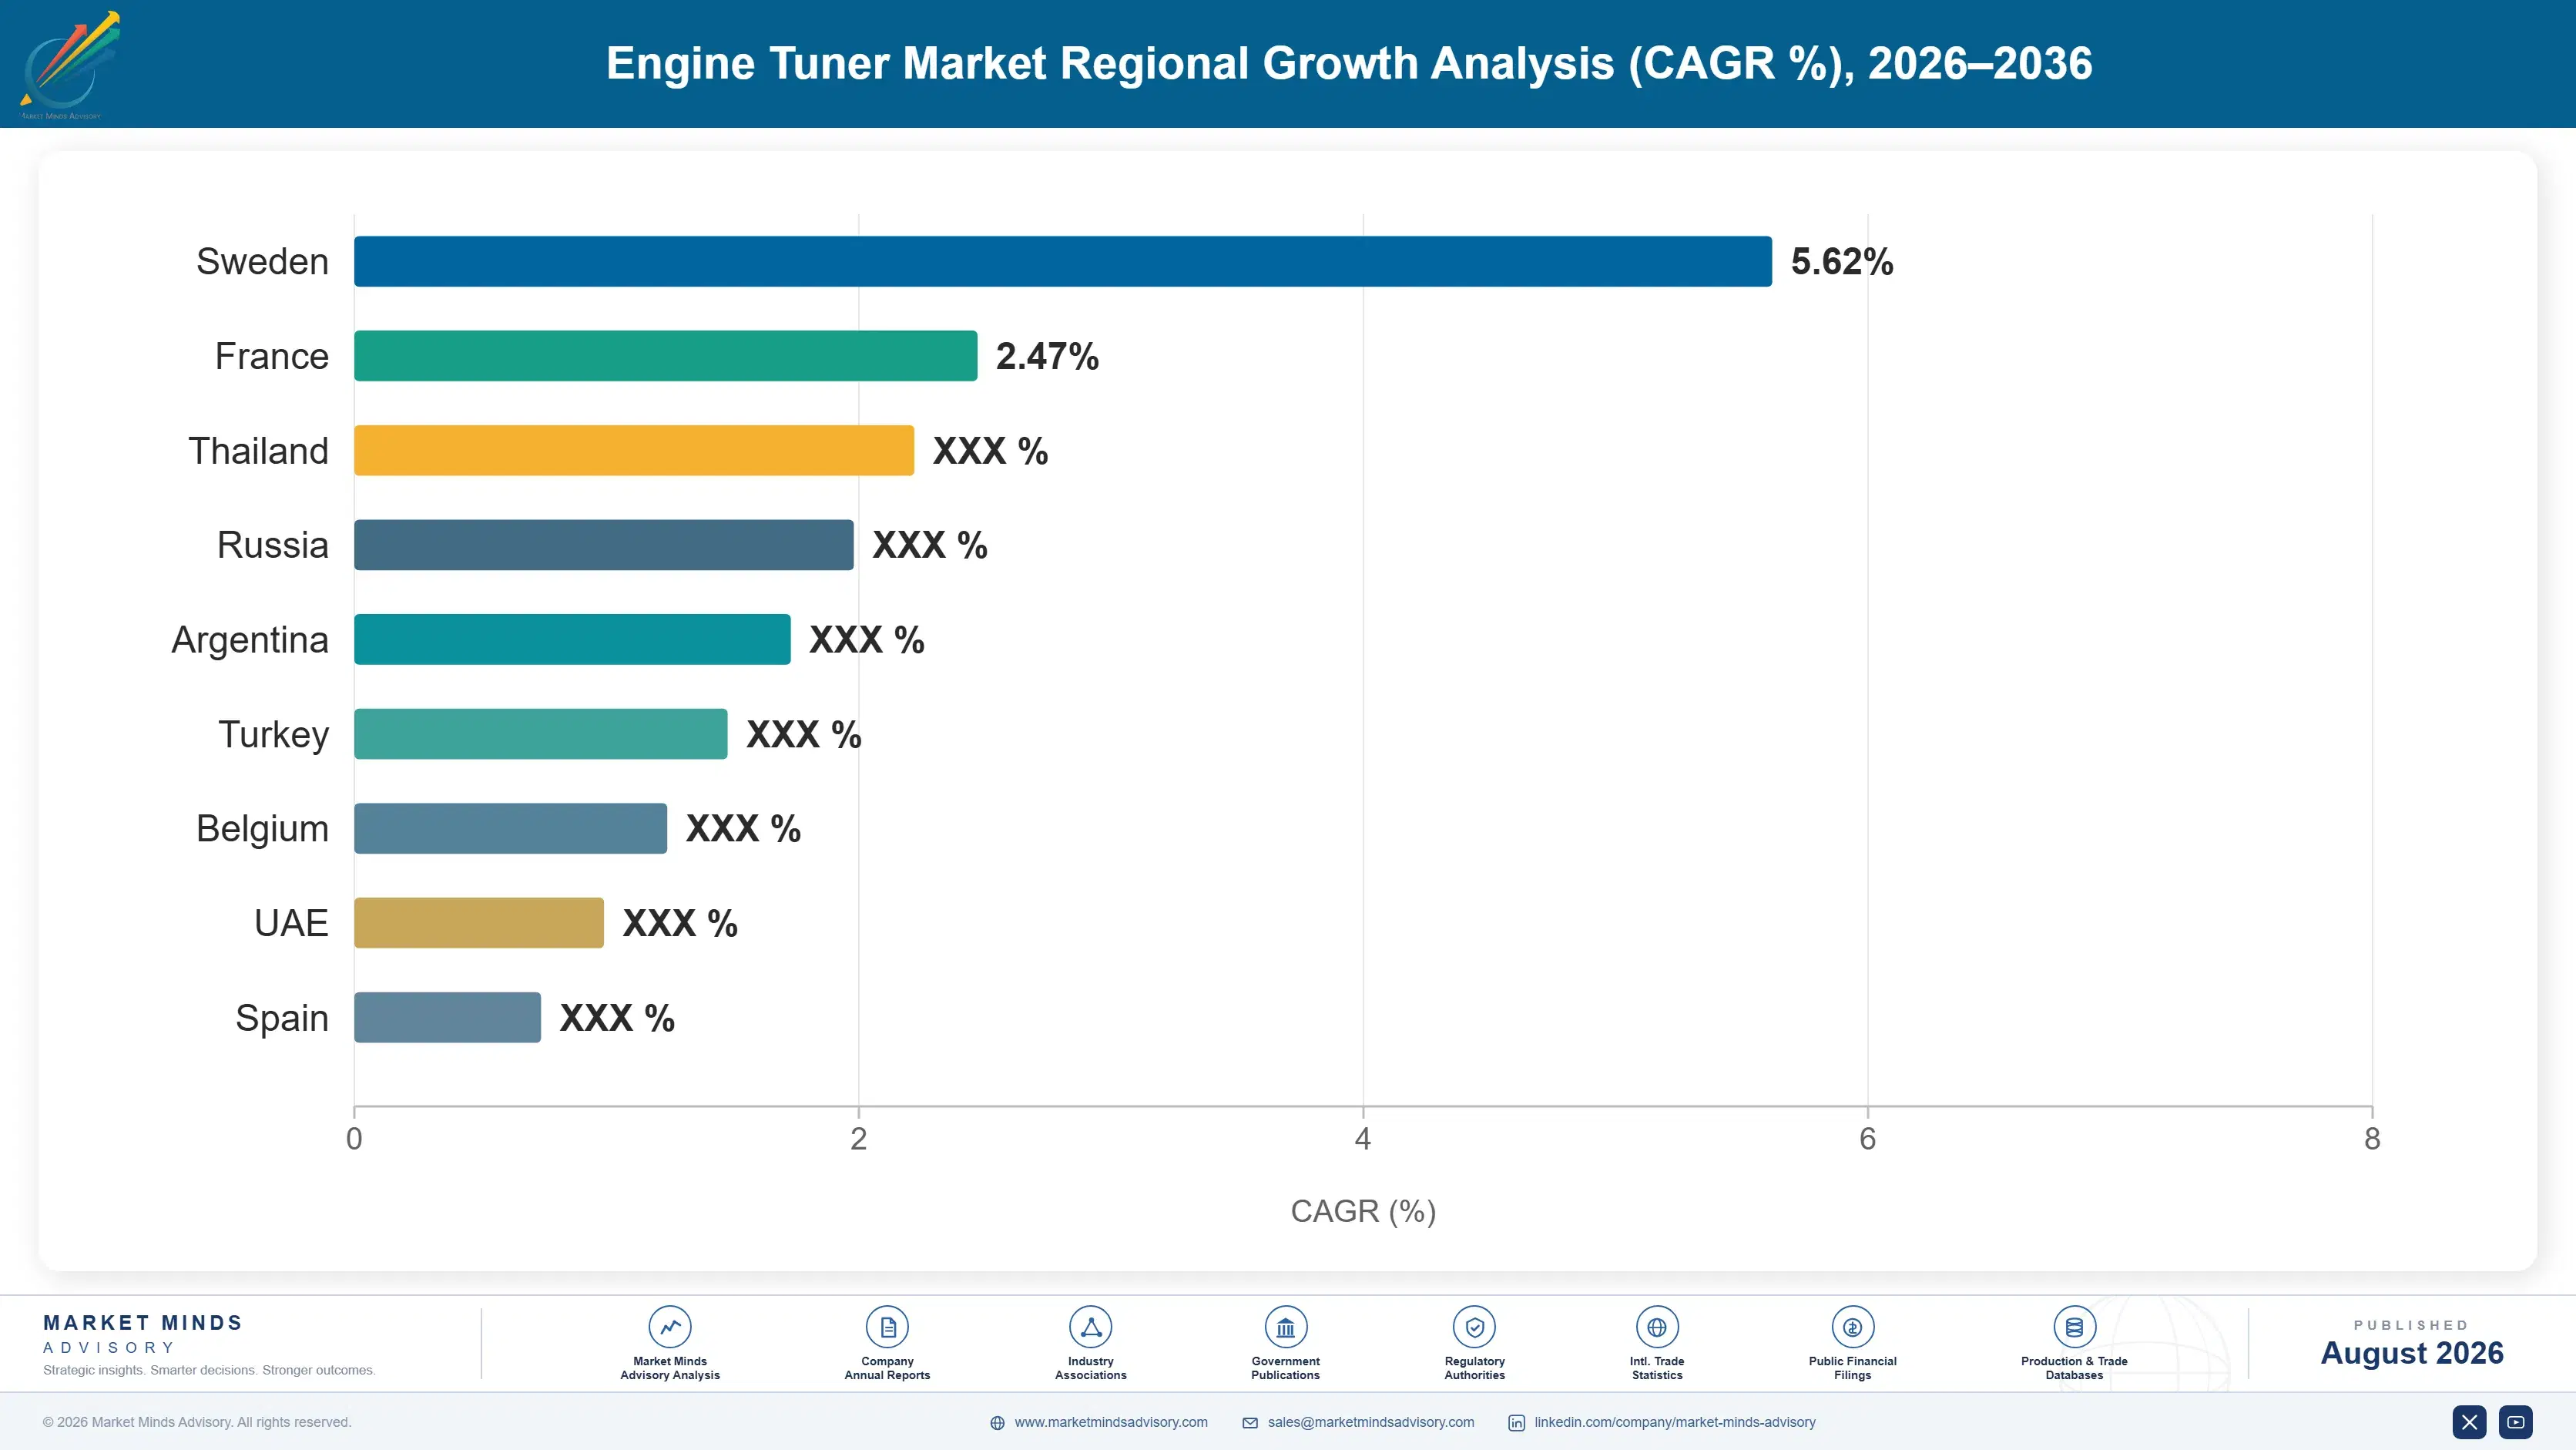Viewport: 2576px width, 1450px height.
Task: Click the globe icon beside website URL
Action: (997, 1423)
